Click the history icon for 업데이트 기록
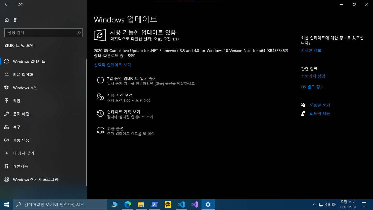Image resolution: width=373 pixels, height=210 pixels. click(x=100, y=113)
